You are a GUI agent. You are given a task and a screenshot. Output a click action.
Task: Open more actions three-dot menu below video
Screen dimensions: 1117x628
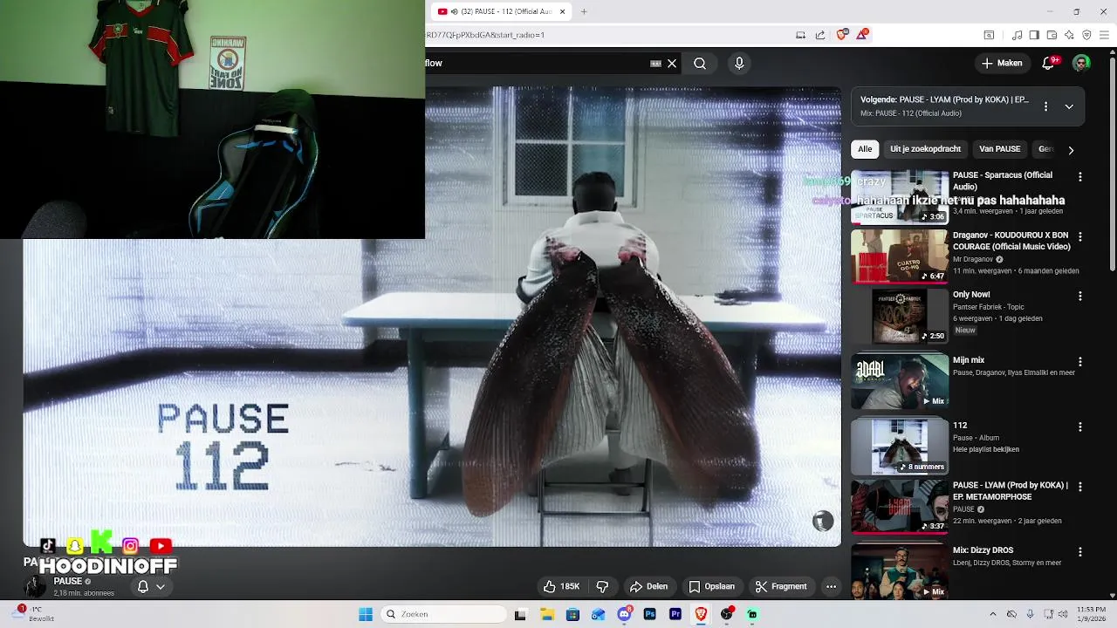[831, 586]
